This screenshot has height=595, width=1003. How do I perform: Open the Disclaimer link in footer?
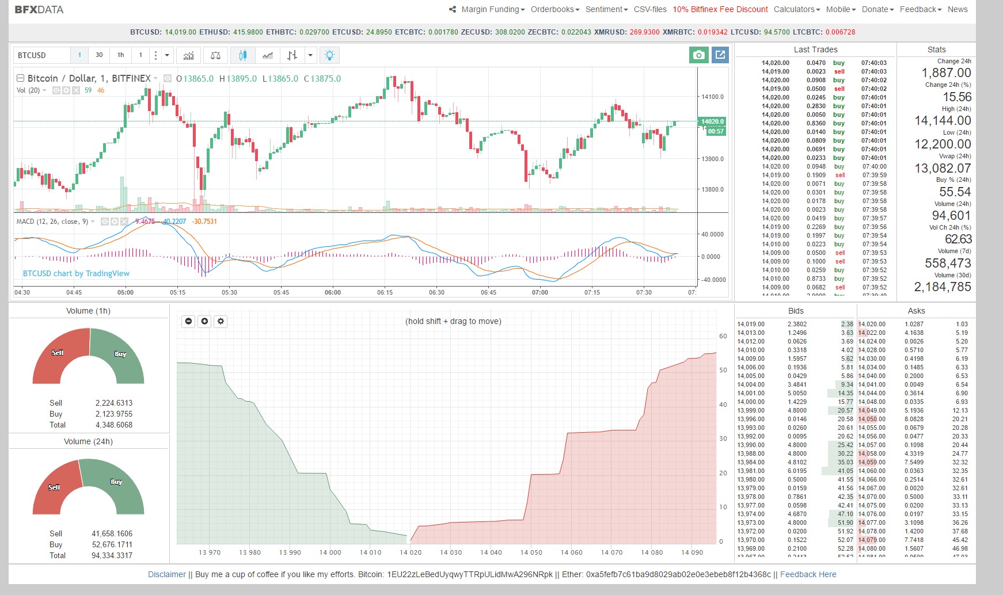click(x=166, y=574)
